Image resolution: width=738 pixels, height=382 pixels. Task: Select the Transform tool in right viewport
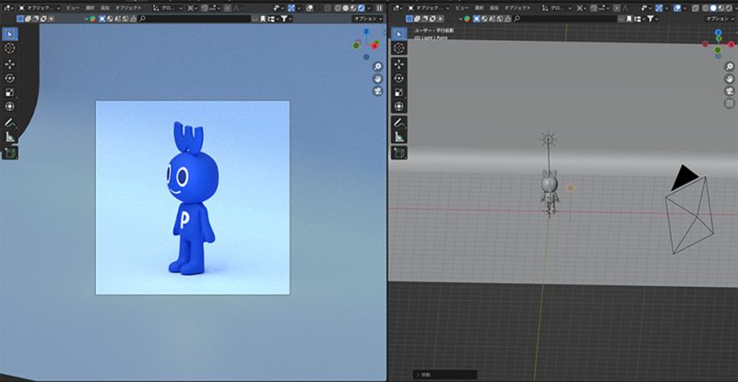399,106
